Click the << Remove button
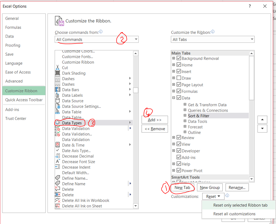Viewport: 276px width, 224px height. coord(155,129)
